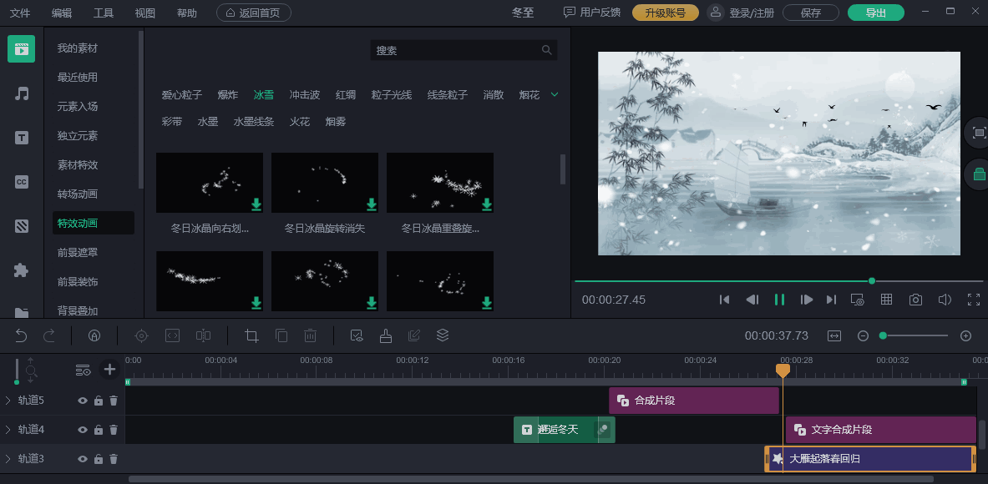The width and height of the screenshot is (988, 484).
Task: Open the puzzle-piece plugin sidebar icon
Action: point(22,270)
